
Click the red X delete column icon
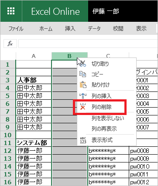click(83, 107)
